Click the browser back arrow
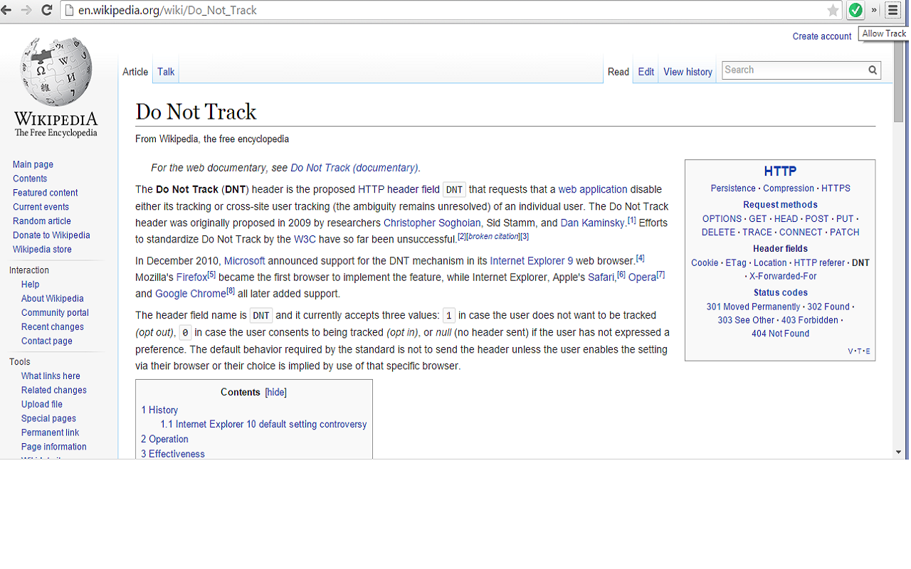The image size is (911, 569). [7, 10]
